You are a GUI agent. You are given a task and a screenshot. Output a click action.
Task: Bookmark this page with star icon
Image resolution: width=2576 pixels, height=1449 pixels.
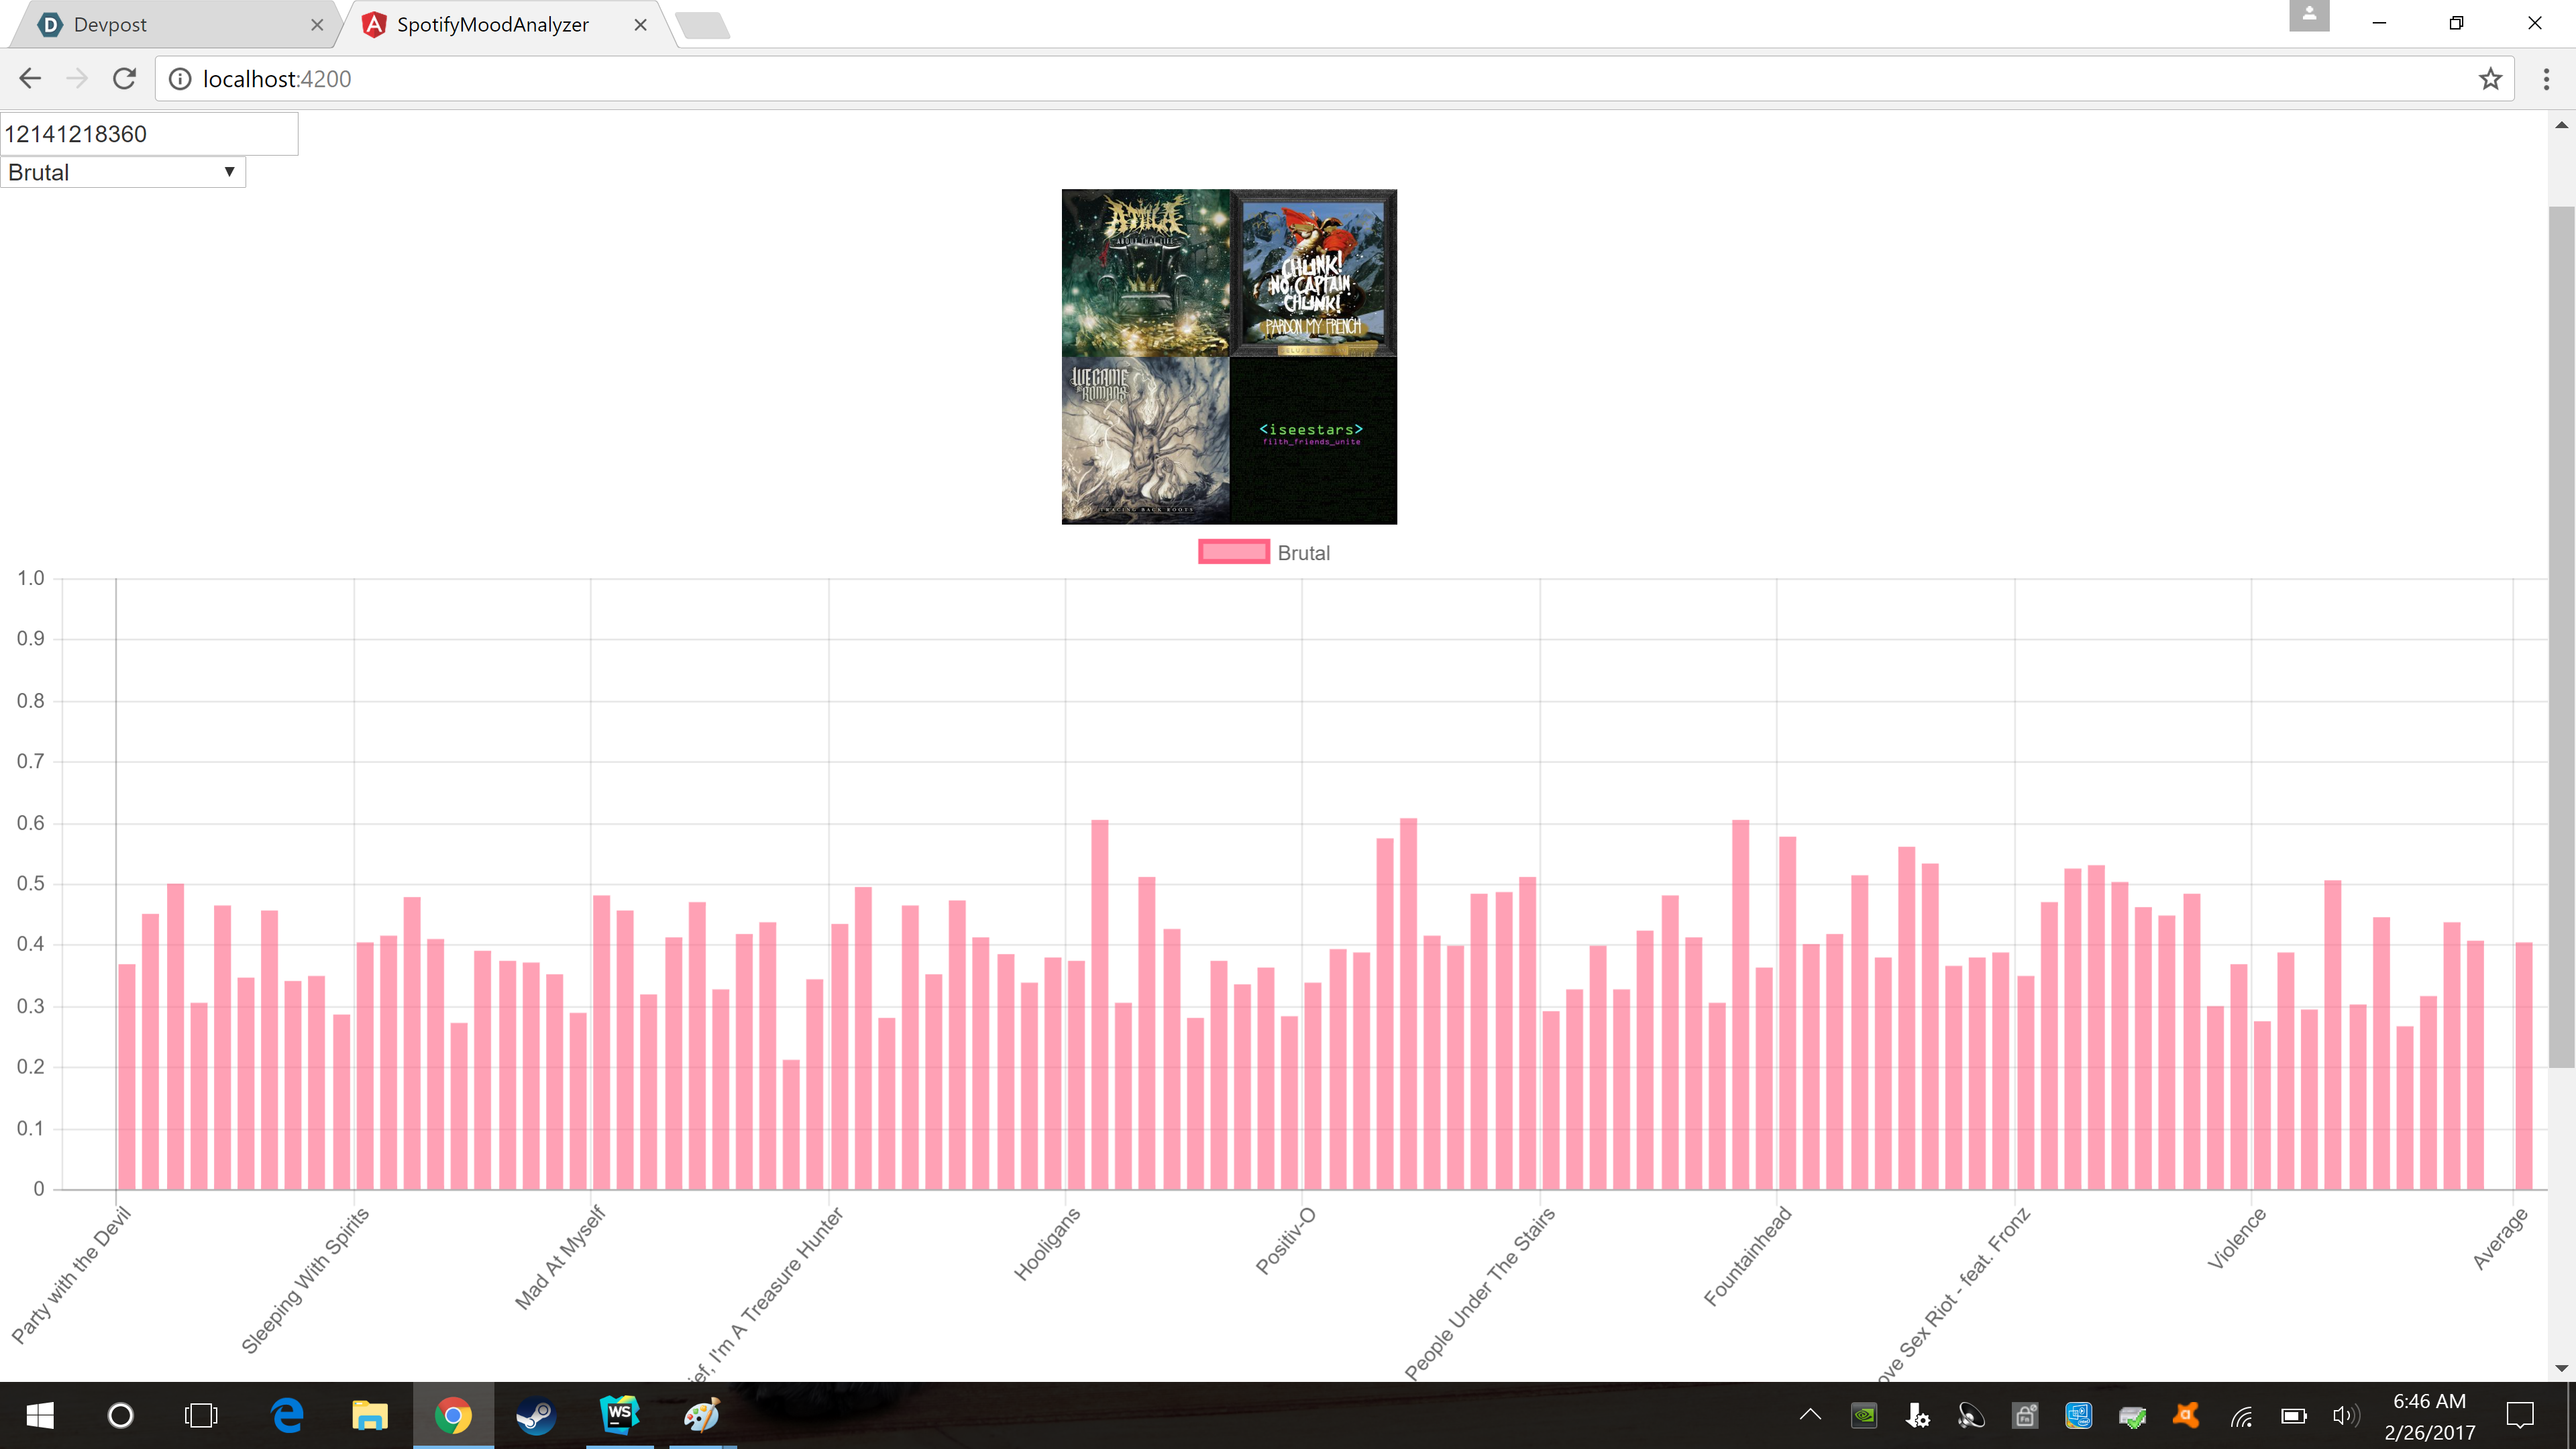coord(2490,79)
